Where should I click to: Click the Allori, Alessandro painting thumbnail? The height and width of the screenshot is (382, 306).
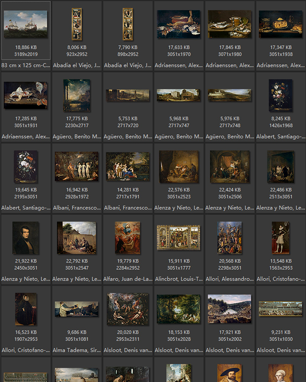[x=229, y=238]
